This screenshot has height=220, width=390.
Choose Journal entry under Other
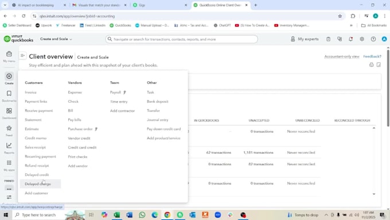coord(158,120)
